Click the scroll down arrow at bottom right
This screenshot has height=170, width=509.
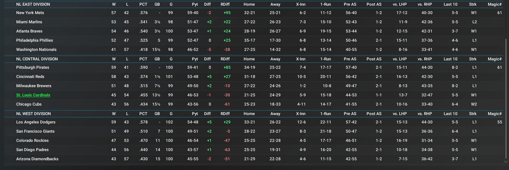coord(506,162)
